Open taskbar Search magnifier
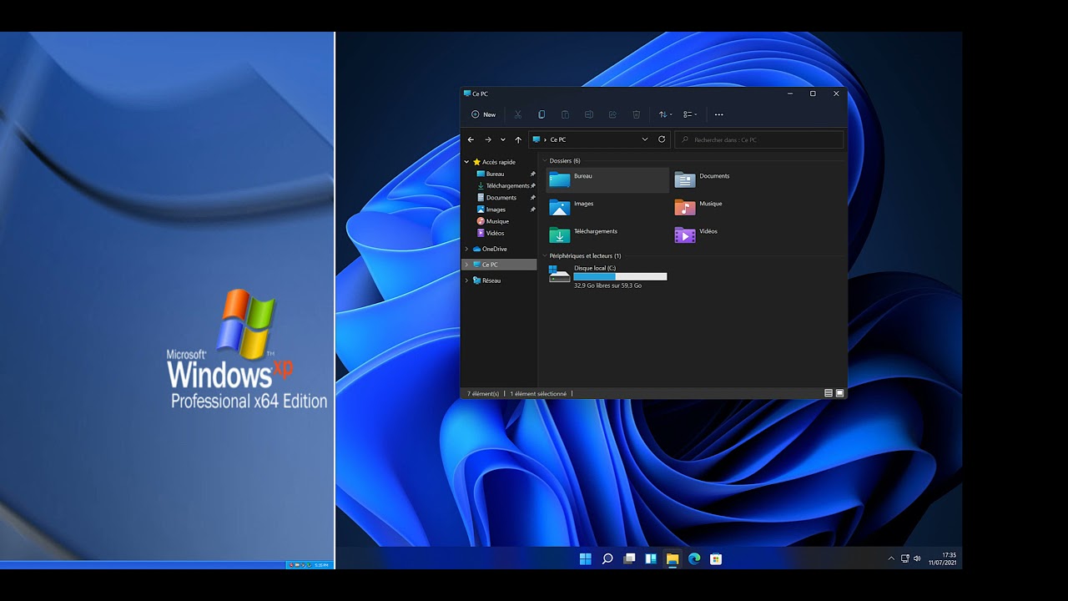The height and width of the screenshot is (601, 1068). (x=607, y=558)
